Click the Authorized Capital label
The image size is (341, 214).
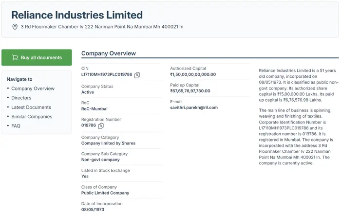pyautogui.click(x=188, y=69)
